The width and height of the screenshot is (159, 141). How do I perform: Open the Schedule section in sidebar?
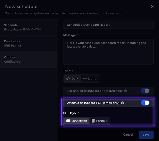coord(29,27)
